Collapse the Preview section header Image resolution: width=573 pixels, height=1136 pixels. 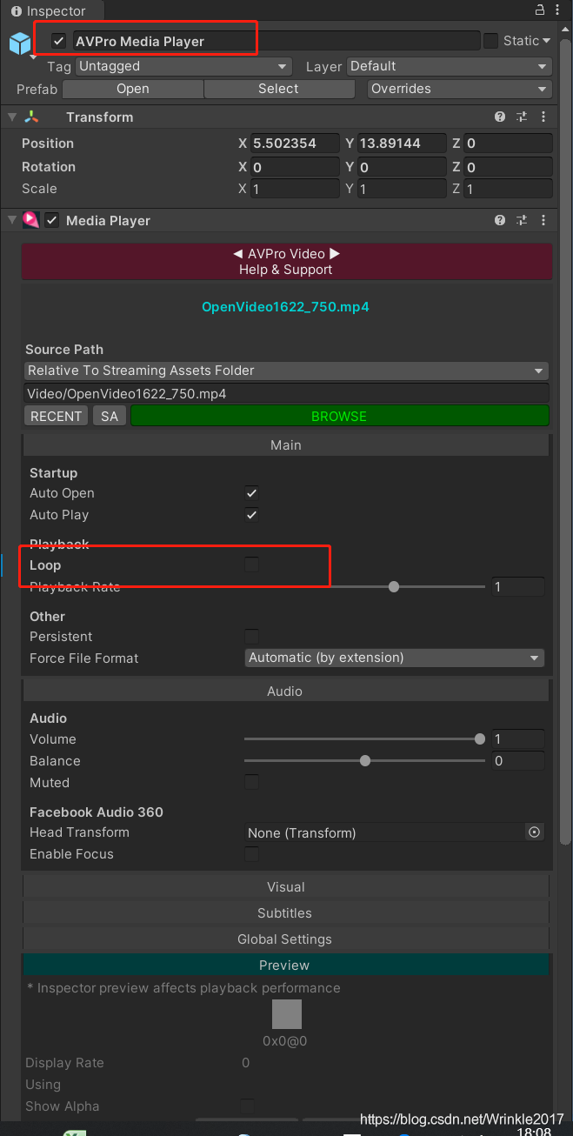coord(286,966)
